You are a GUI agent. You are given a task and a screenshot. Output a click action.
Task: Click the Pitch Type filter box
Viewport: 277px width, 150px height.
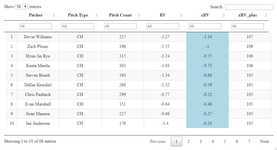tap(78, 26)
